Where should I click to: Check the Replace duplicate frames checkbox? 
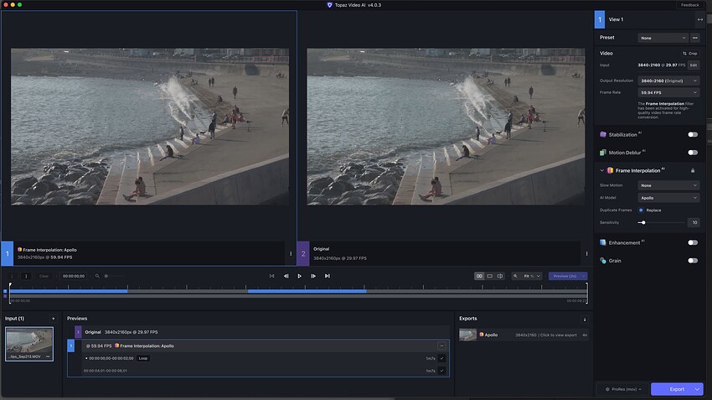pyautogui.click(x=641, y=210)
